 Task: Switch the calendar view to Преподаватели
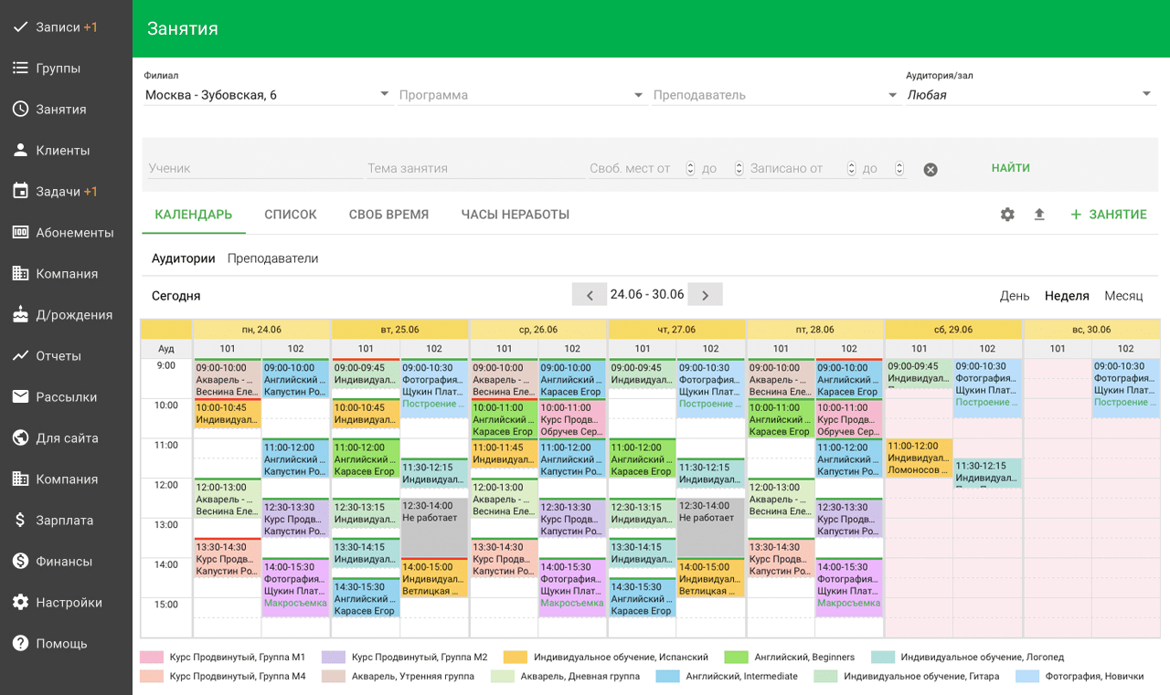[272, 258]
